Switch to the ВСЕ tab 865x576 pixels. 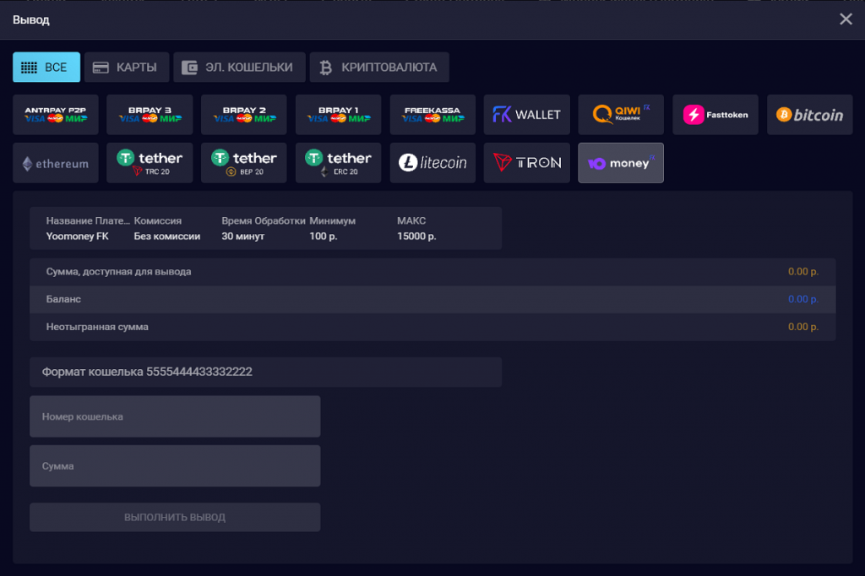(x=46, y=68)
